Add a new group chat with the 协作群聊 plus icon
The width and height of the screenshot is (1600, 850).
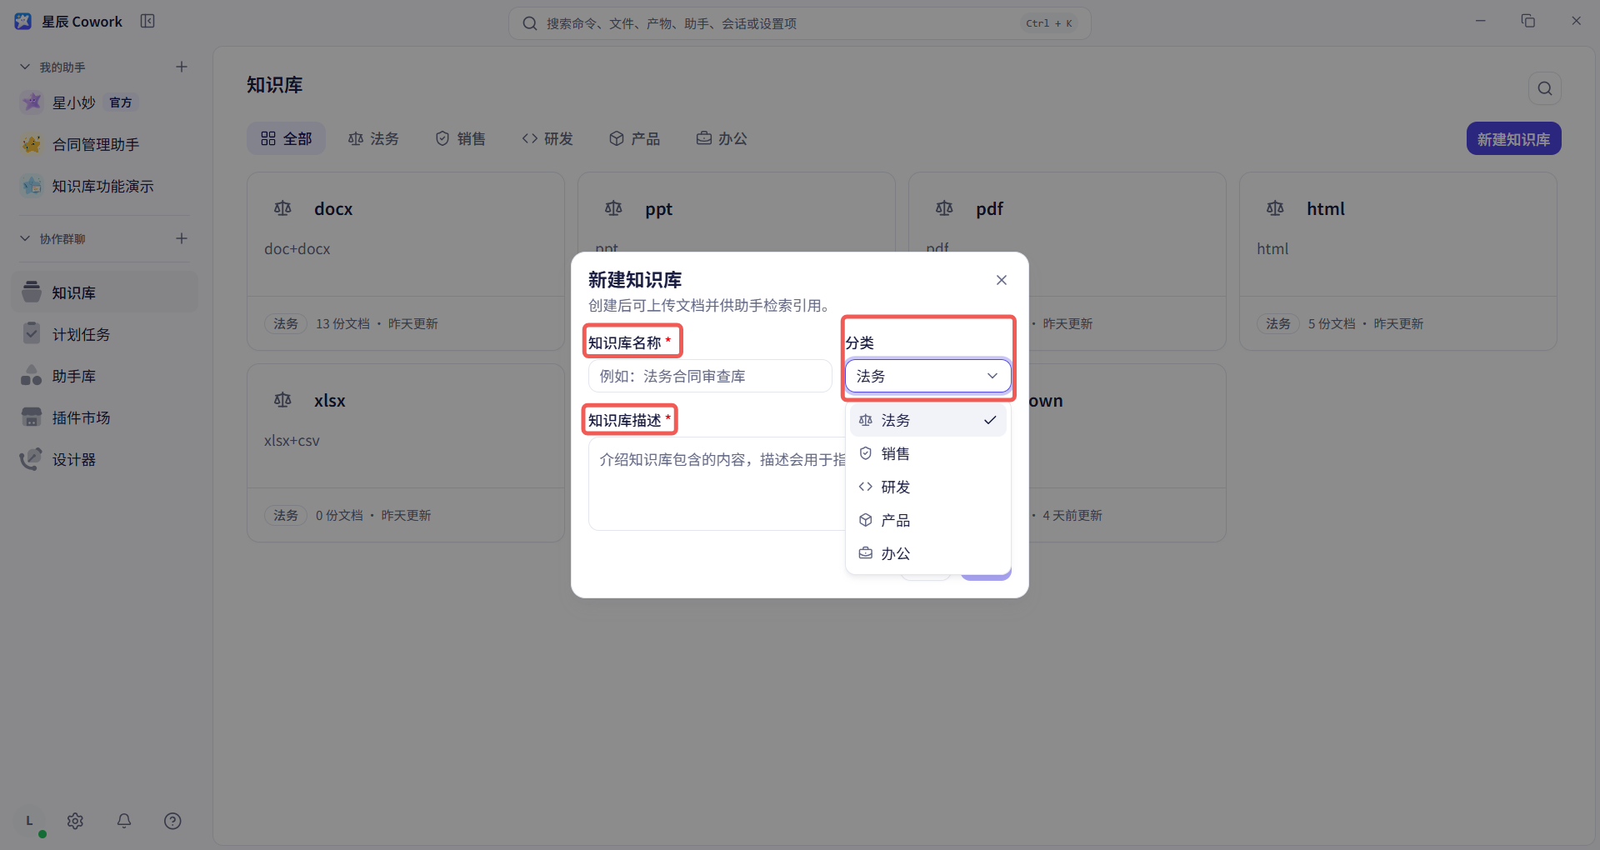point(182,238)
